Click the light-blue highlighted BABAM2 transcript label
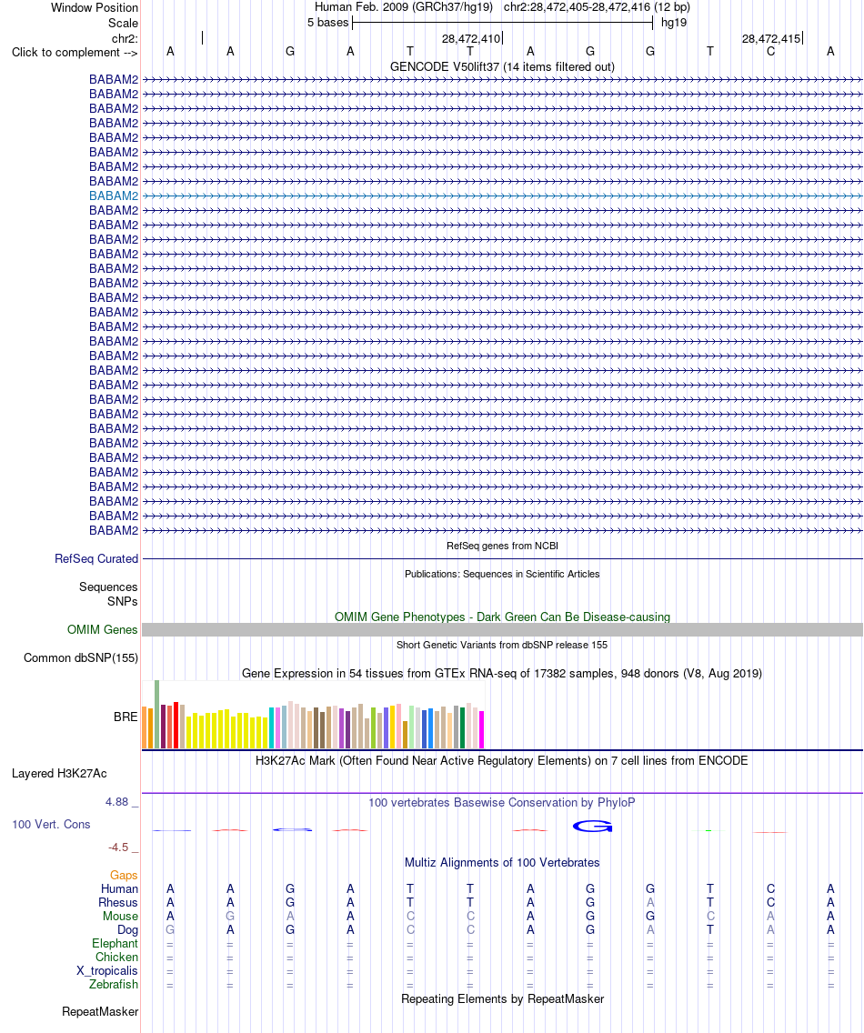Viewport: 864px width, 1033px height. pyautogui.click(x=114, y=196)
